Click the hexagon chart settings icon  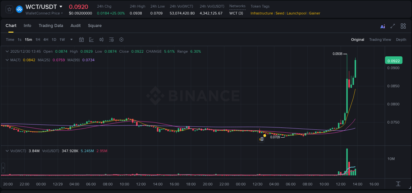[x=121, y=40]
